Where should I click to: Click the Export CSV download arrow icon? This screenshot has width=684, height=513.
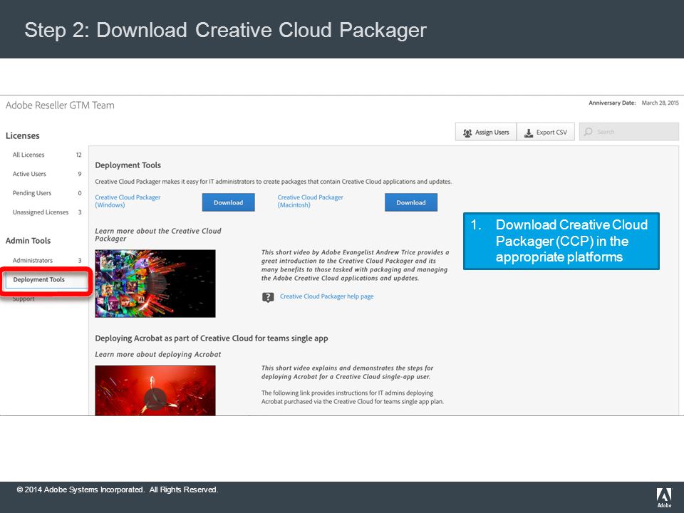click(x=528, y=133)
